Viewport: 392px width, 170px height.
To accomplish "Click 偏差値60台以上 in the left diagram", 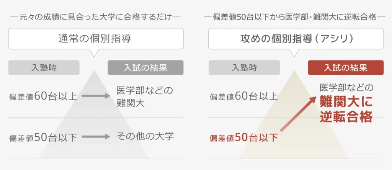I will pos(43,96).
